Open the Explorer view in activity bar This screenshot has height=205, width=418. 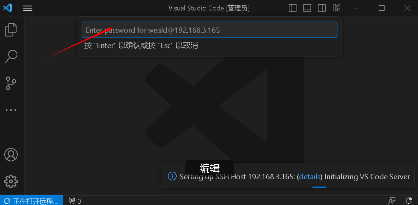11,29
